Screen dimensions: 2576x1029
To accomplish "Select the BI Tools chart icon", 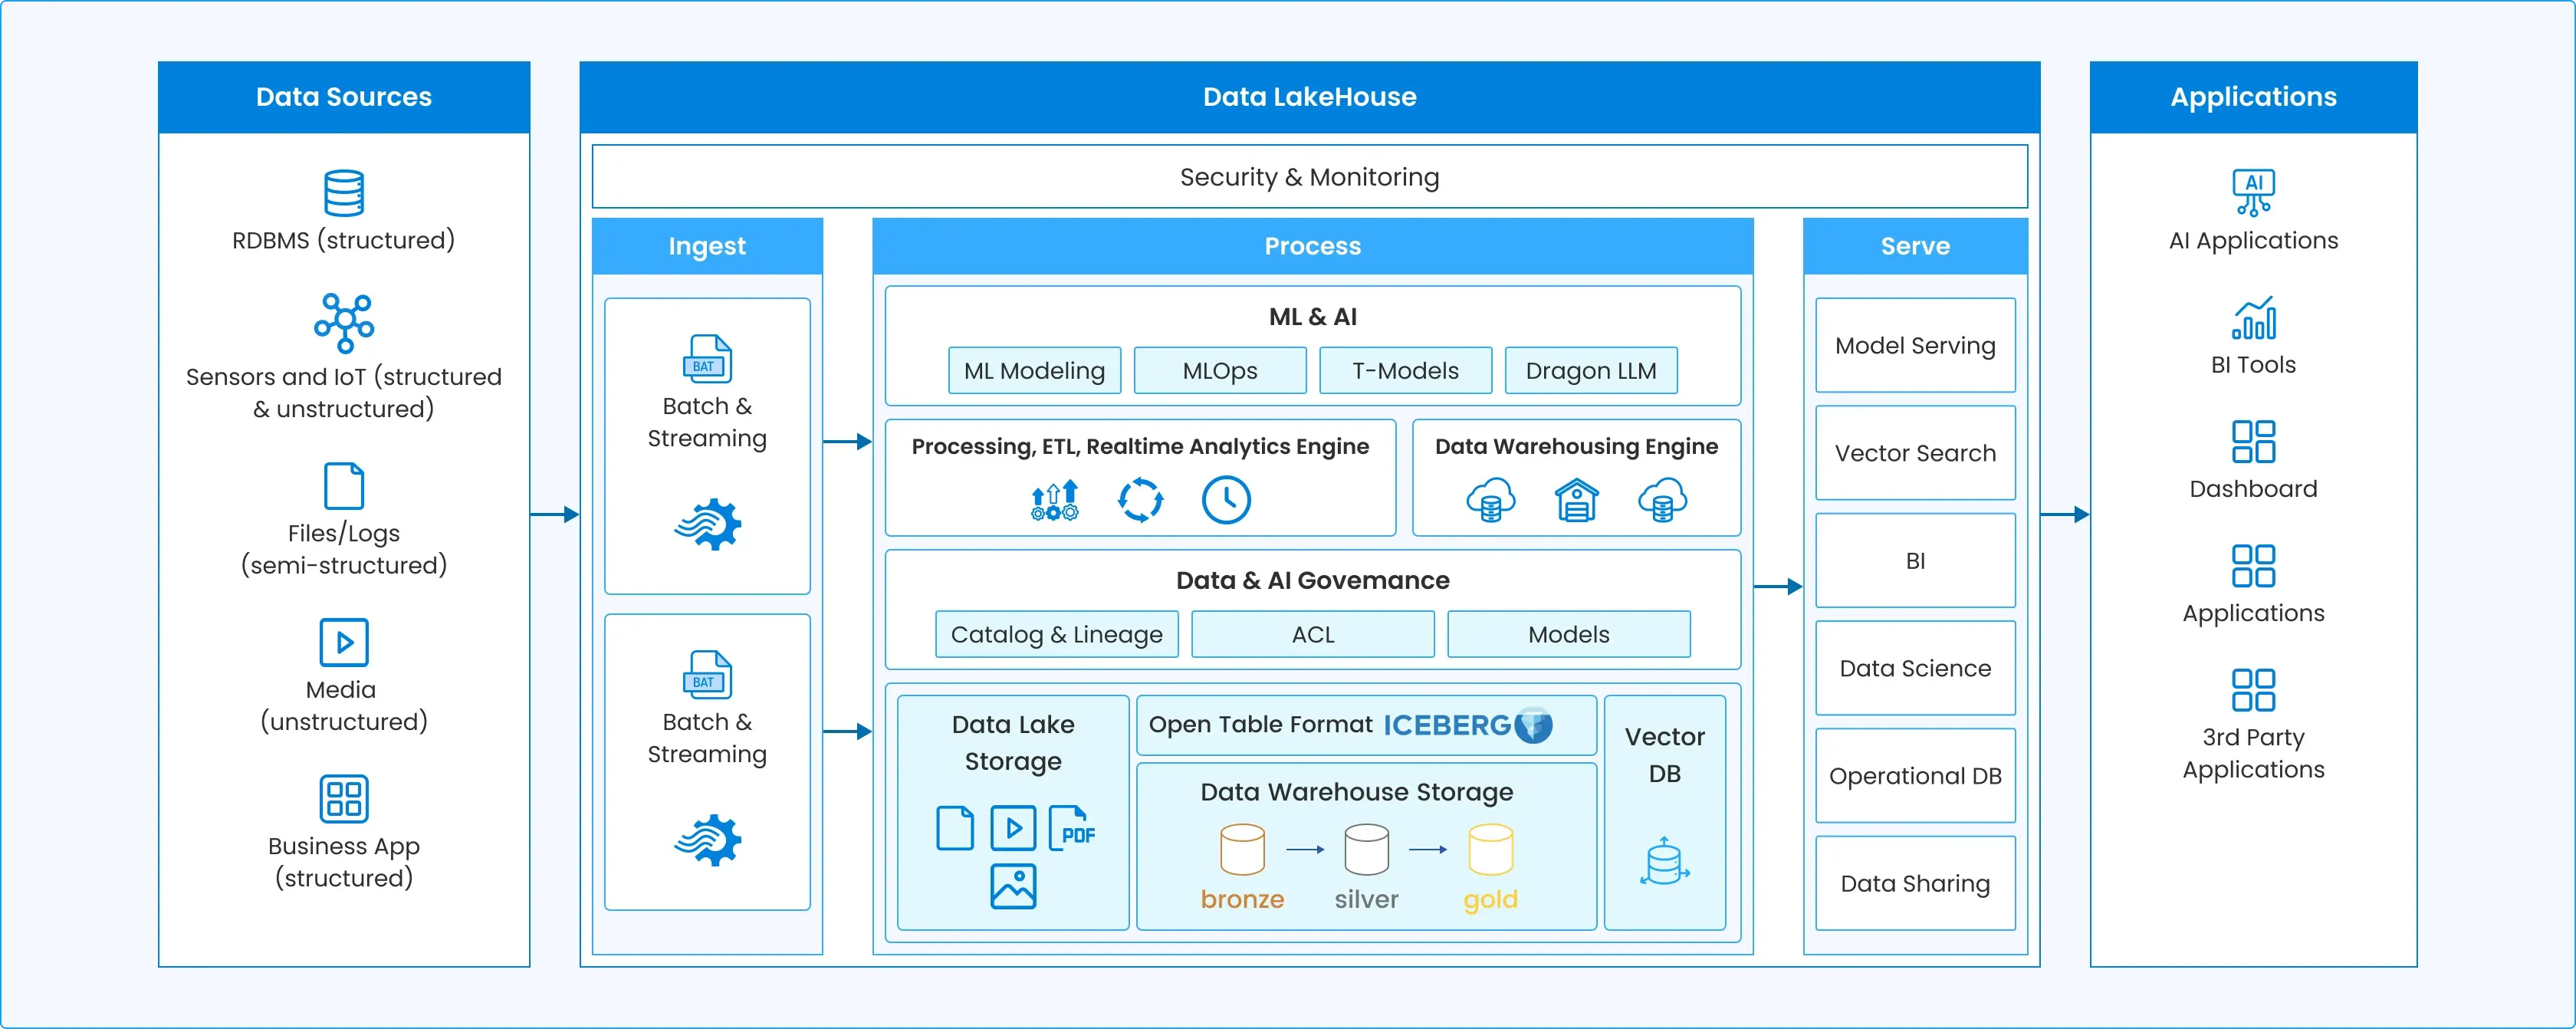I will pyautogui.click(x=2253, y=318).
